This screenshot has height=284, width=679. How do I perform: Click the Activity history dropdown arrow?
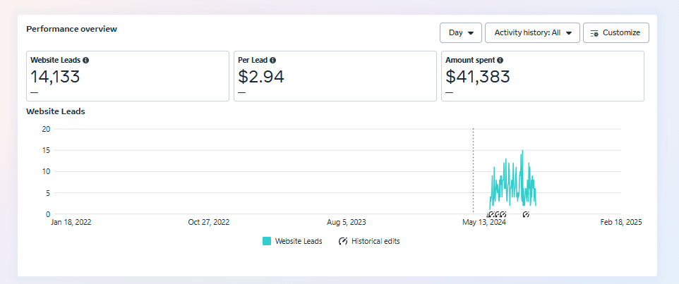(x=569, y=33)
